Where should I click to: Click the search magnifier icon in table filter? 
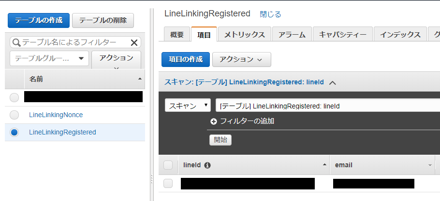coord(17,42)
